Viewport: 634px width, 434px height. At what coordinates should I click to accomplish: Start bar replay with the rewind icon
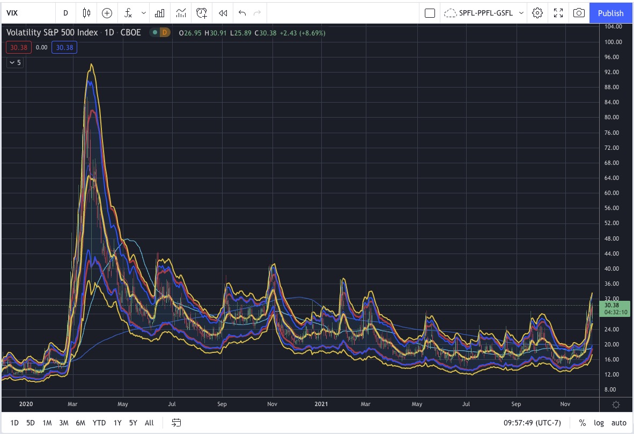223,13
